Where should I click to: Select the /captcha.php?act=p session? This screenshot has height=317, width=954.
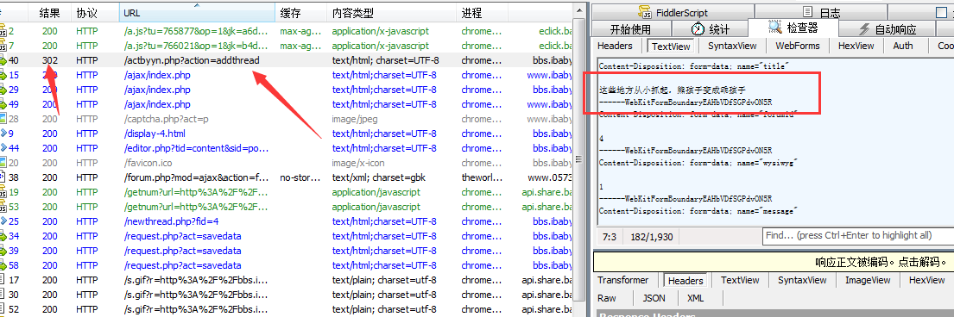point(286,119)
